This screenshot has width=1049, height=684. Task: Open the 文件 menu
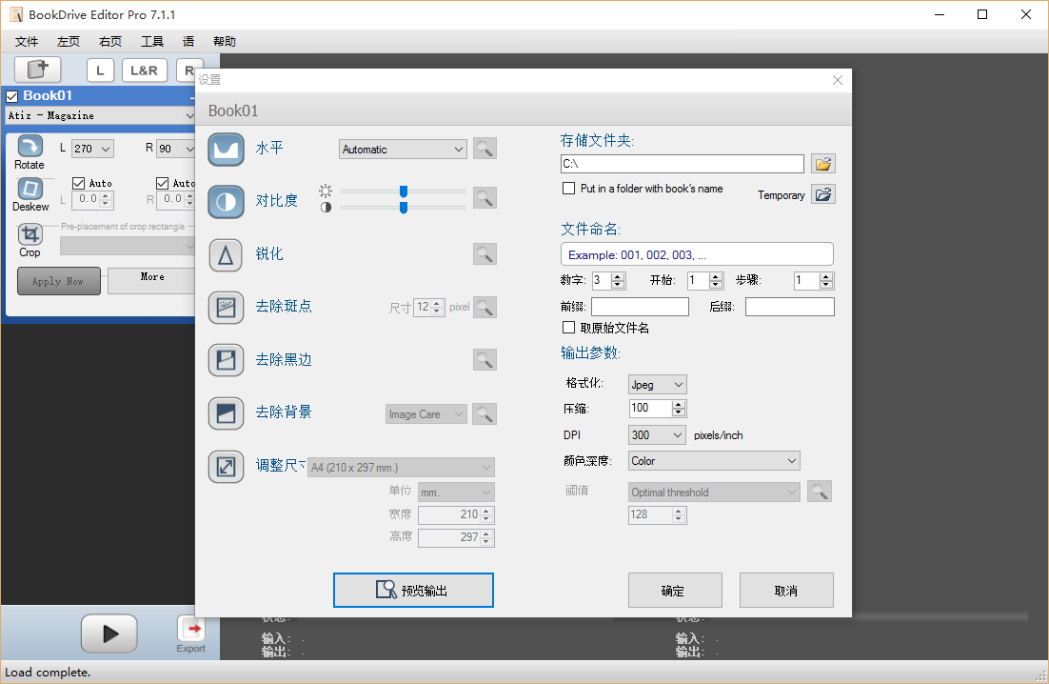point(27,42)
